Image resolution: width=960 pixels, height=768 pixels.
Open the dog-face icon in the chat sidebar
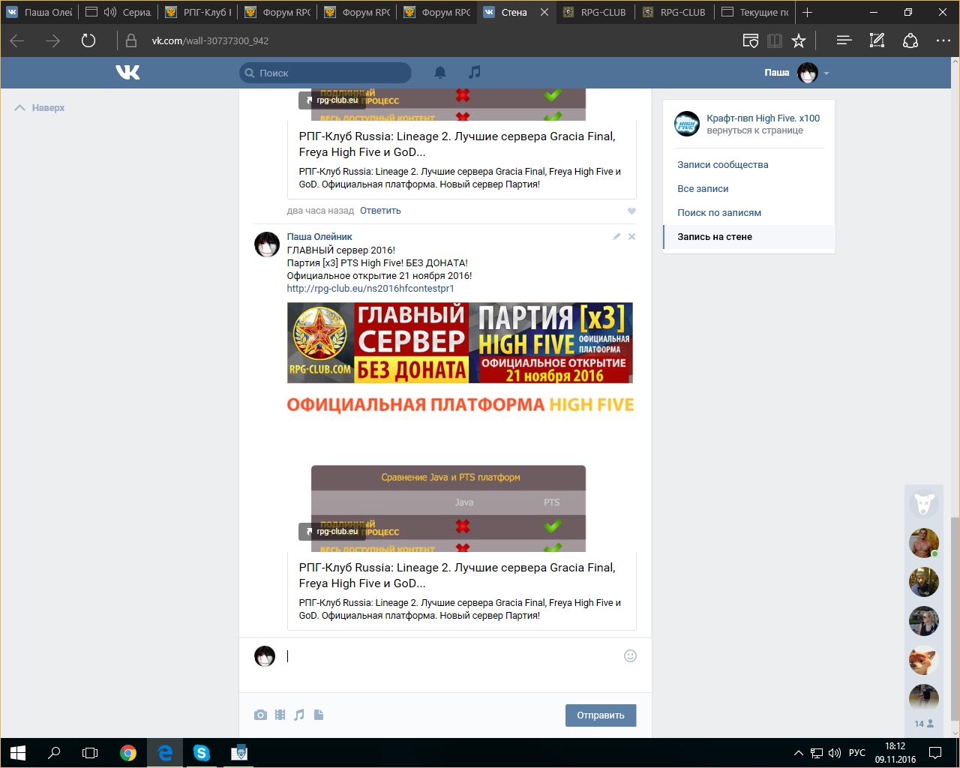coord(924,504)
